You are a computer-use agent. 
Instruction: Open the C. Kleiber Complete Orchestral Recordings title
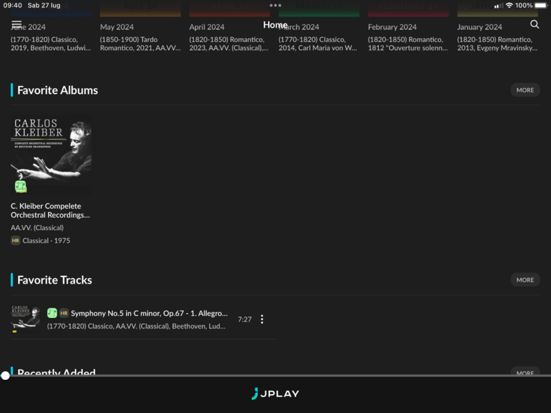click(x=50, y=211)
